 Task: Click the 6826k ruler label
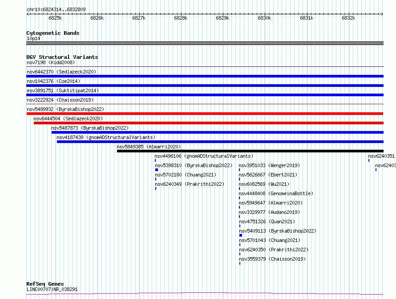97,18
